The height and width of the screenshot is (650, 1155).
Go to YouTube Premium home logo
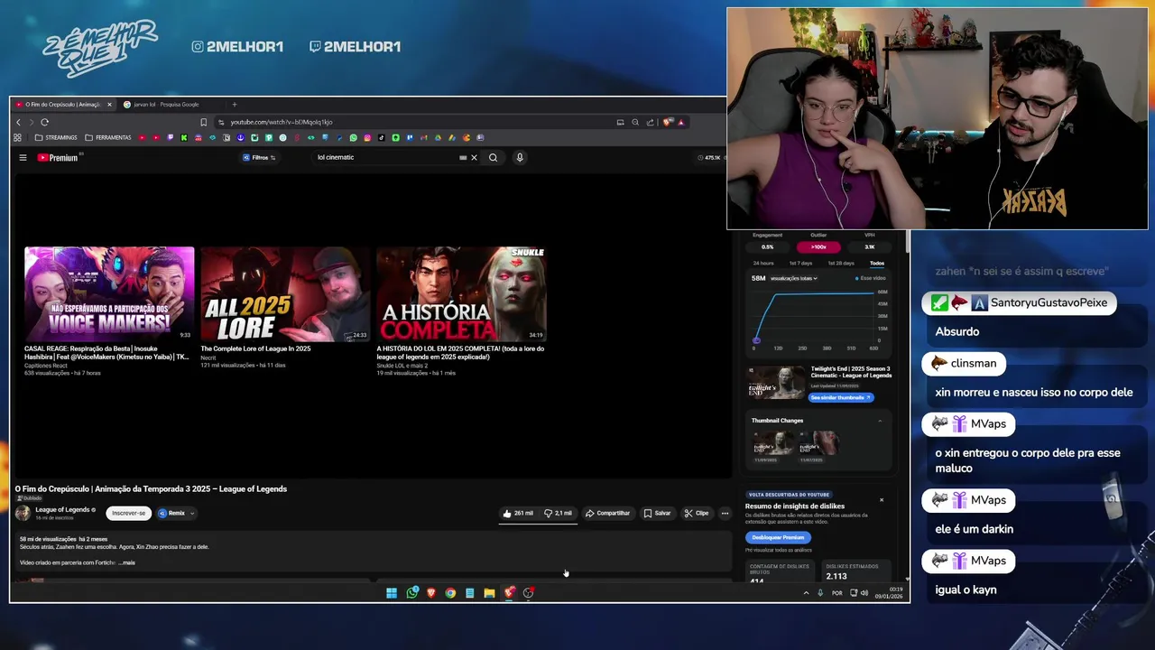coord(58,157)
